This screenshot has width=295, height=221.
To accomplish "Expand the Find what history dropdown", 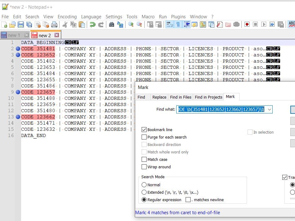I will [269, 109].
